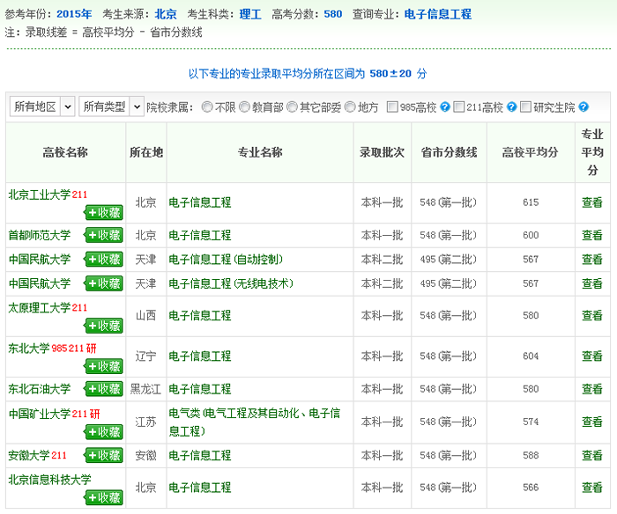Click 收藏 button for 安徽大学
The height and width of the screenshot is (514, 617).
tap(103, 455)
